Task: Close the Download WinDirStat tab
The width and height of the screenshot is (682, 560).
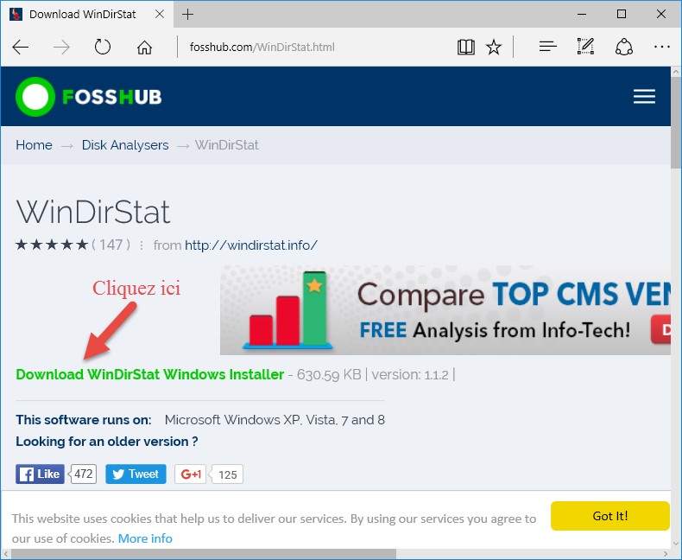Action: [160, 14]
